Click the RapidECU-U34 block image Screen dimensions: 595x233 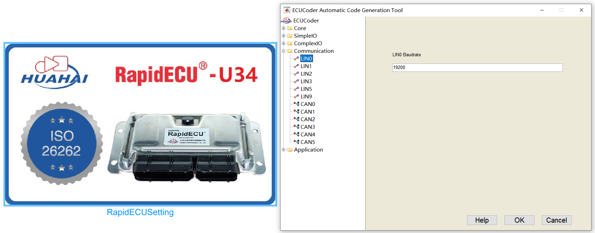tap(140, 124)
